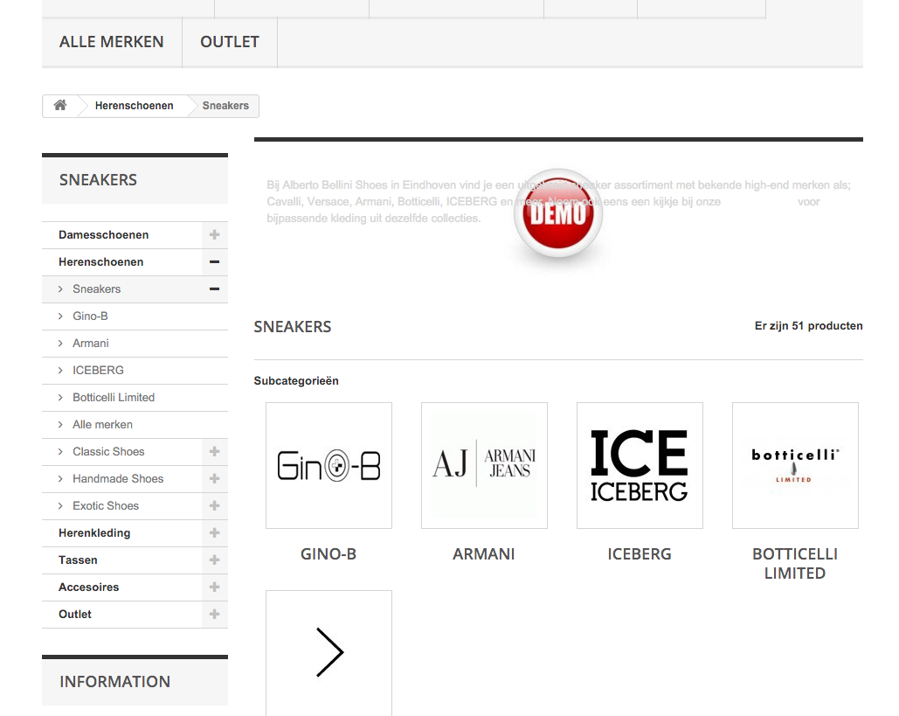Image resolution: width=899 pixels, height=716 pixels.
Task: Click the red DEMO button
Action: click(x=558, y=212)
